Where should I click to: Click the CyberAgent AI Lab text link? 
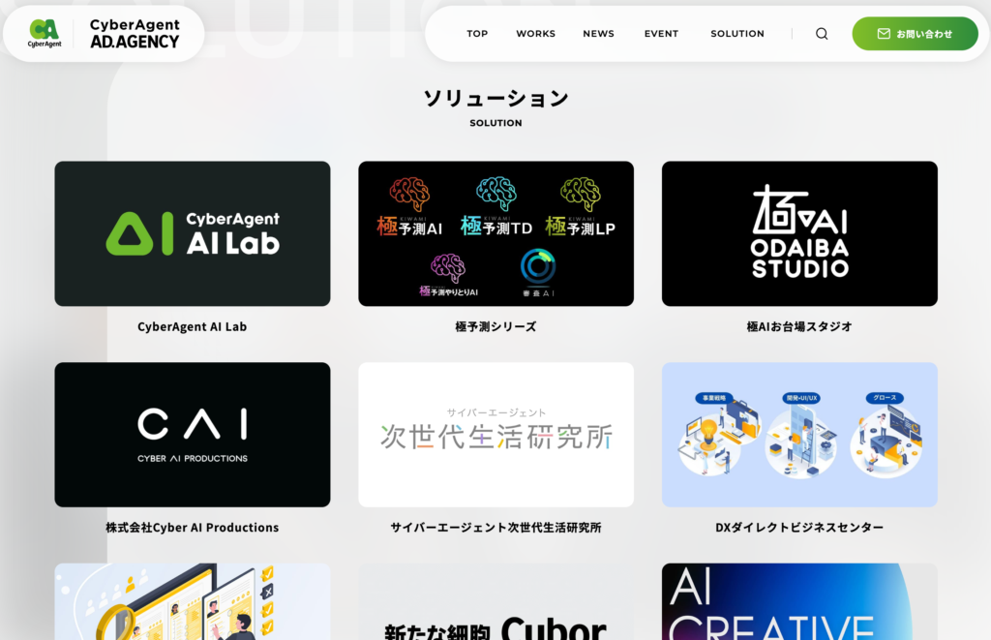[192, 327]
